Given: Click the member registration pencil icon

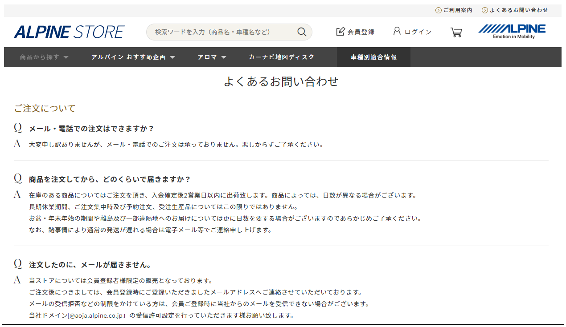Looking at the screenshot, I should click(340, 32).
